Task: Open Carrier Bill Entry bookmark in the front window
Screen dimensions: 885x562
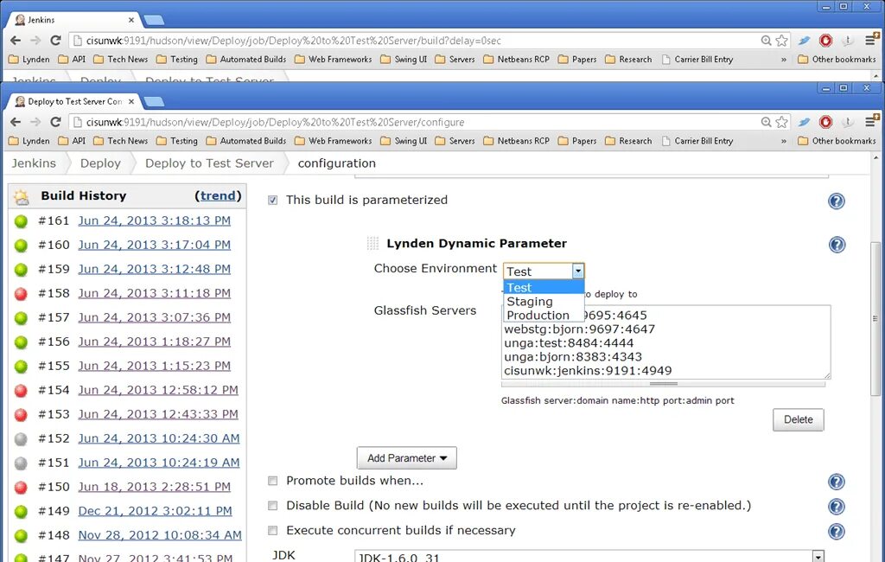Action: [x=697, y=141]
